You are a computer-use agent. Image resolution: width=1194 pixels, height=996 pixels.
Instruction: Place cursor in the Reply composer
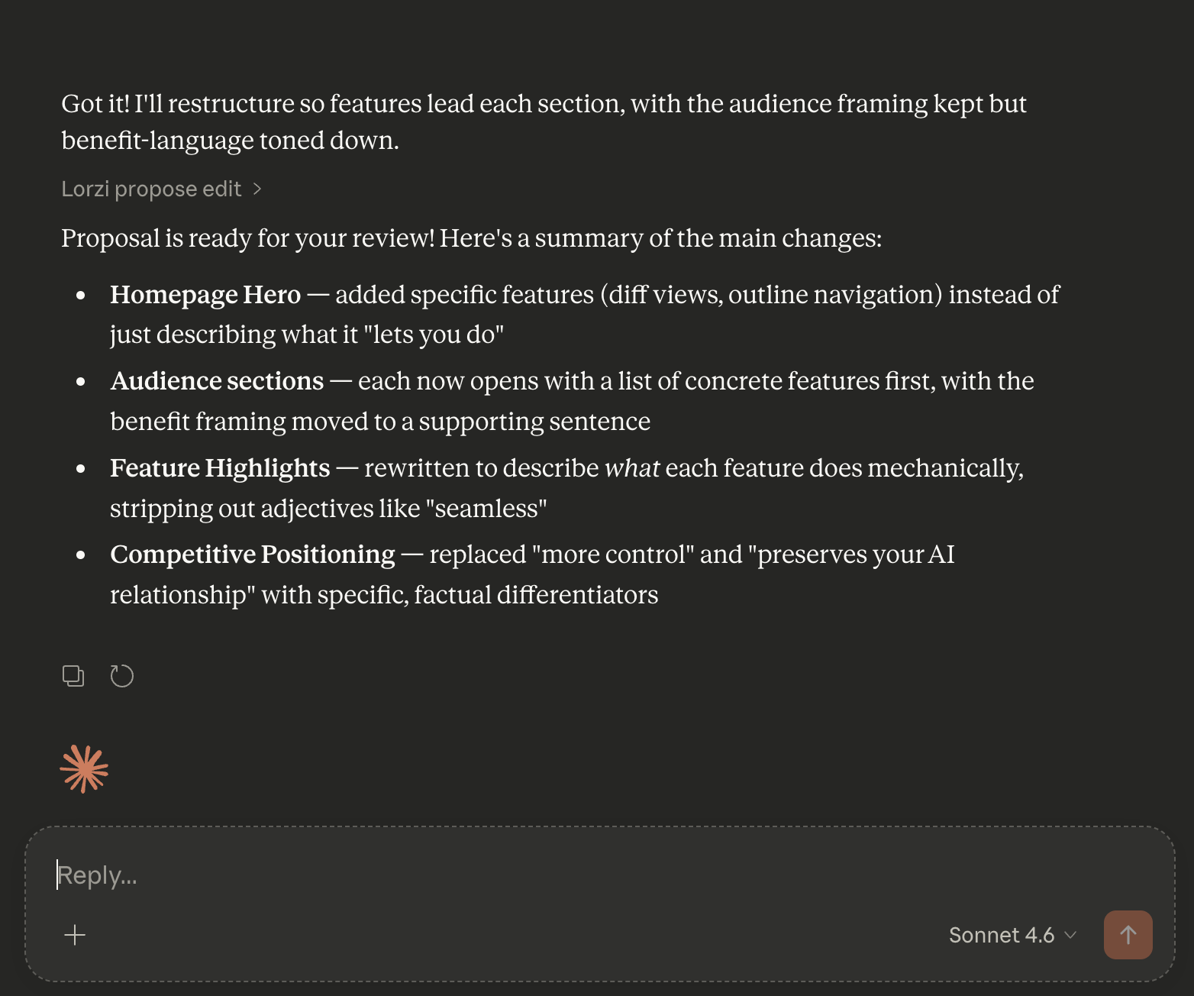(458, 875)
